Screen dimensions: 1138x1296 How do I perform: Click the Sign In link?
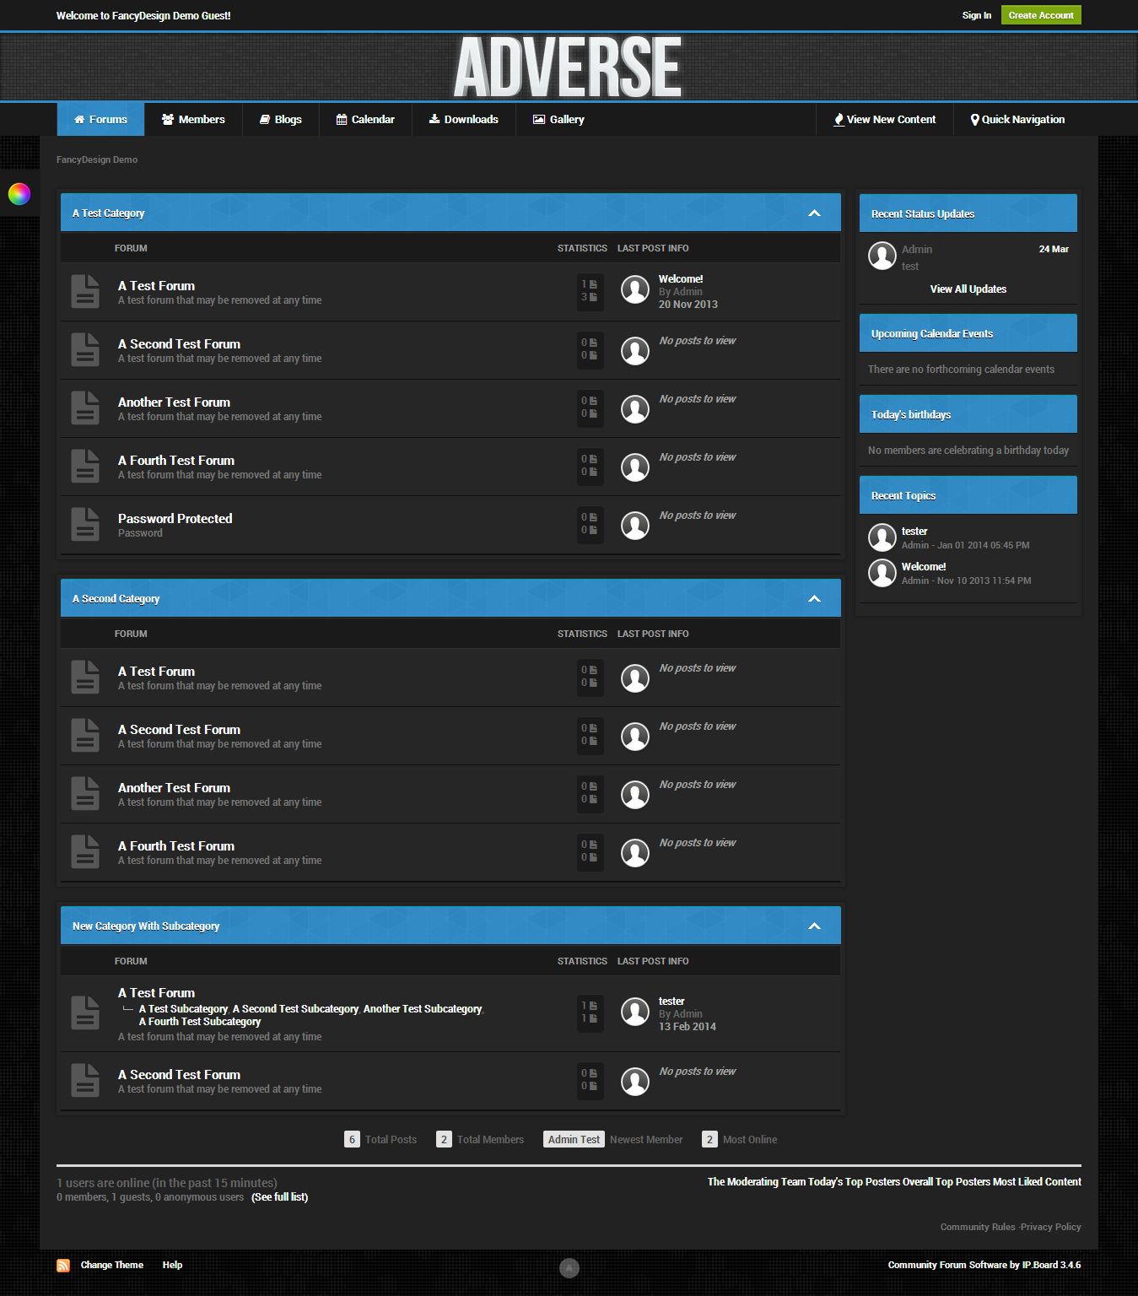[976, 15]
